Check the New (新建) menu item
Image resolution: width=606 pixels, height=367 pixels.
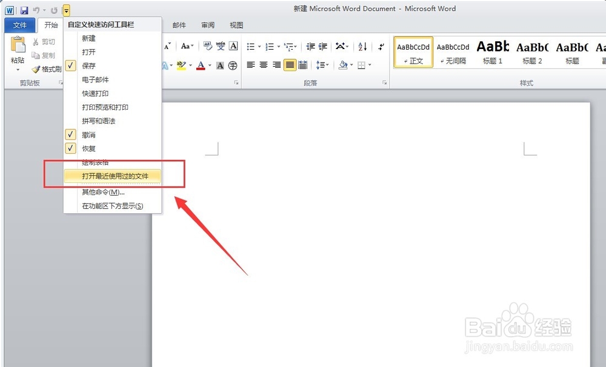113,38
